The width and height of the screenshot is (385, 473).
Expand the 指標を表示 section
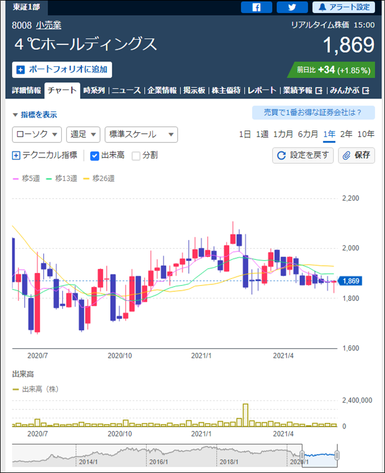point(35,115)
